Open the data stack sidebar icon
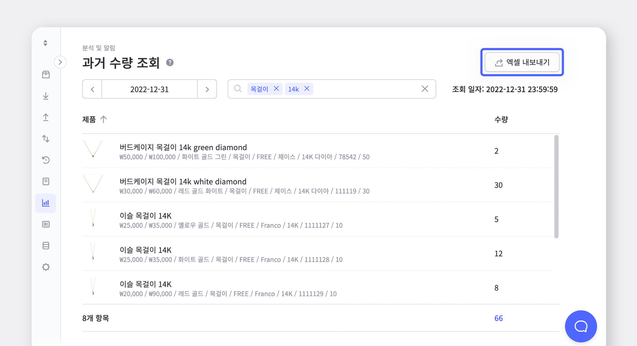 click(46, 246)
